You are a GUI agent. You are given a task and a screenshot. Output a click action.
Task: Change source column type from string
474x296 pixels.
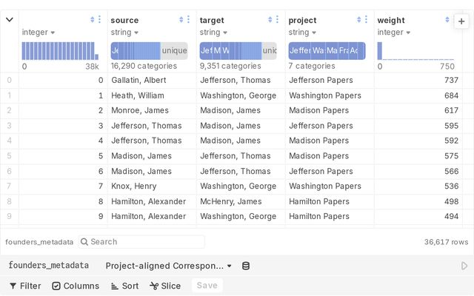pyautogui.click(x=124, y=33)
